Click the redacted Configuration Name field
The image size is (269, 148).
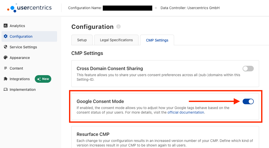tap(127, 8)
